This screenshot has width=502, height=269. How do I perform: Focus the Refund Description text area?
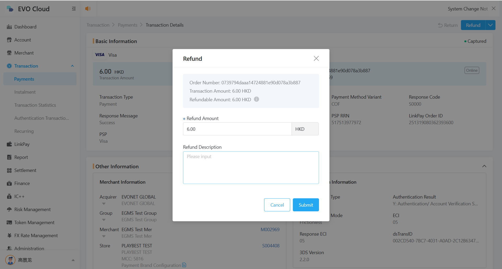pyautogui.click(x=251, y=168)
